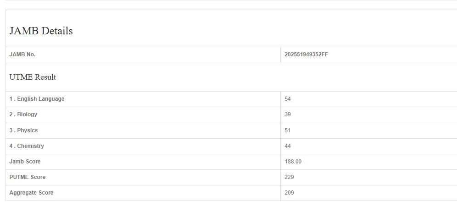Select the English Language score 54

coord(288,99)
